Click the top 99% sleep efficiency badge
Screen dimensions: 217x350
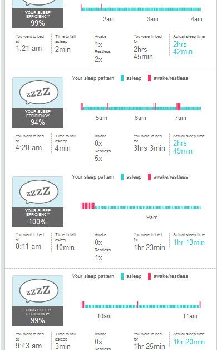(38, 18)
